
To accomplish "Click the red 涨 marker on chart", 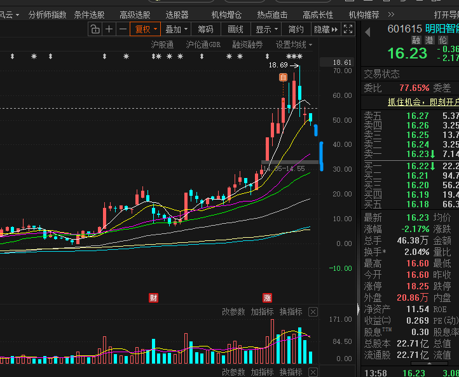I will click(x=267, y=298).
